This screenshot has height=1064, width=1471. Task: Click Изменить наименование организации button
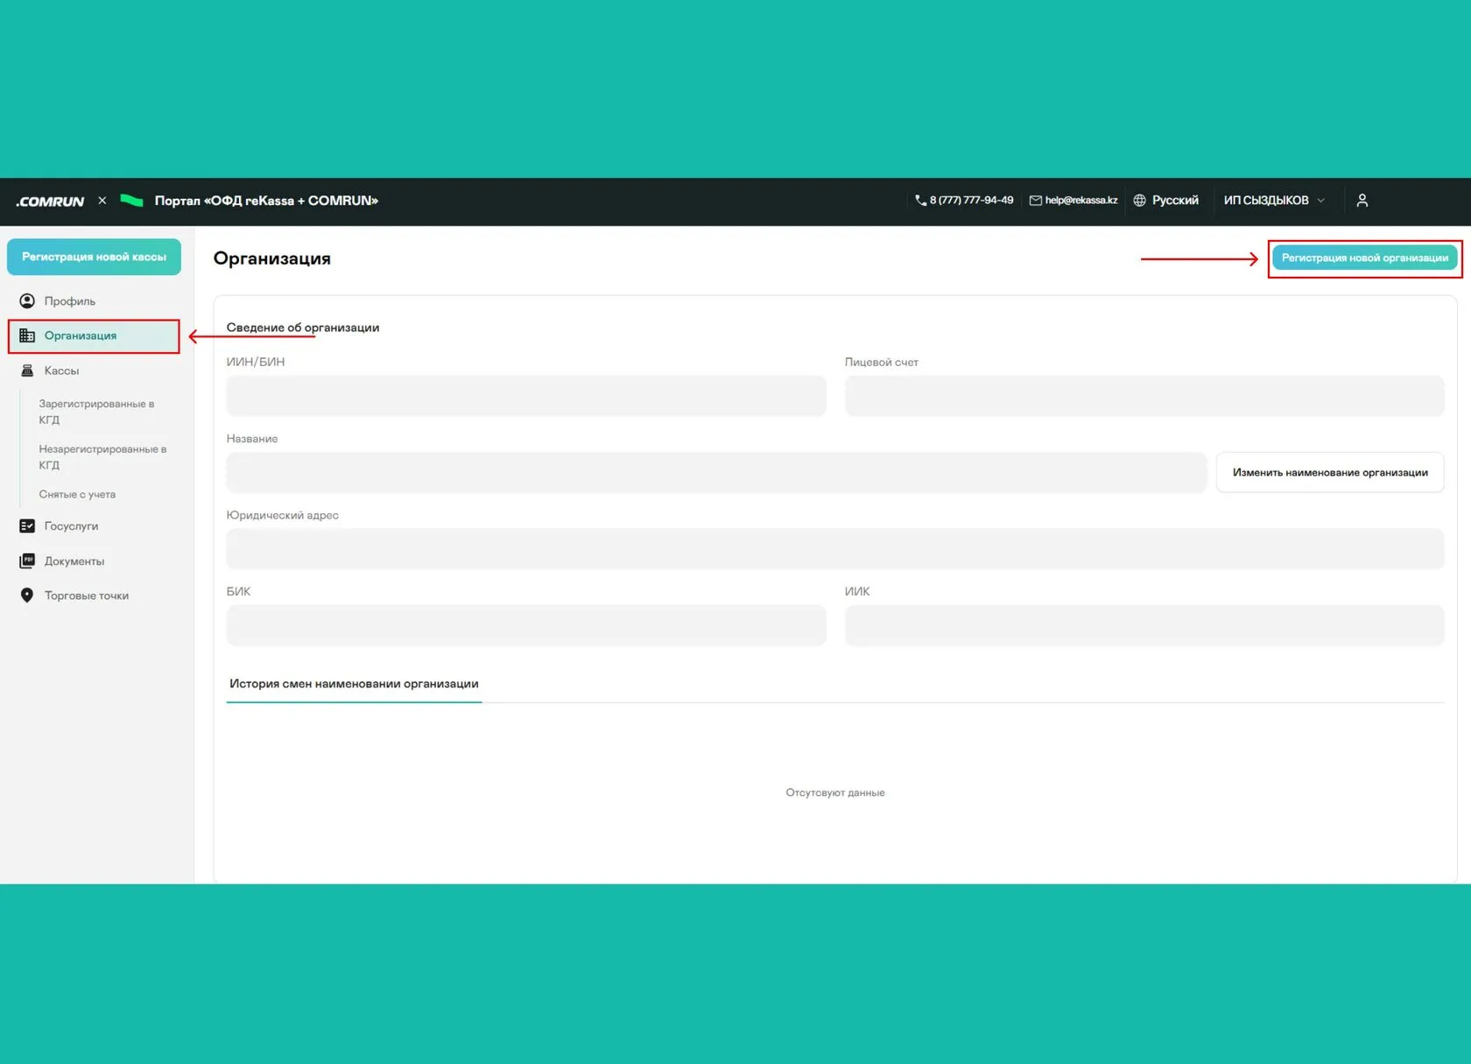[x=1330, y=473]
